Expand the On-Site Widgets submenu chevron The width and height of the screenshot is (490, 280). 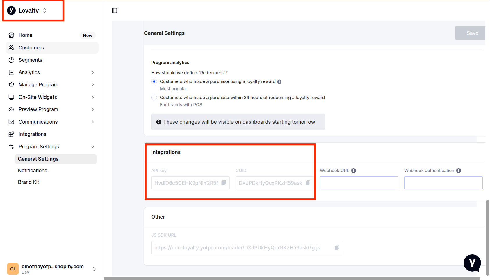click(93, 97)
